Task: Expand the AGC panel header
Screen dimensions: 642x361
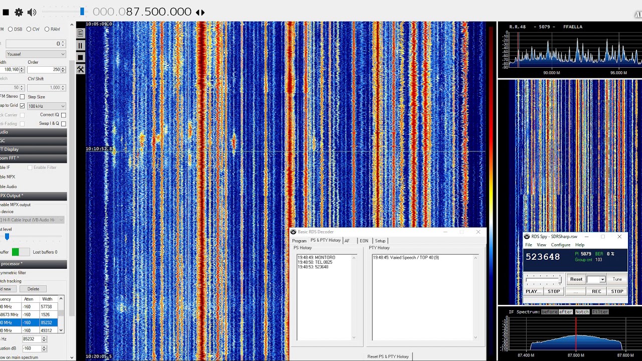Action: point(33,141)
